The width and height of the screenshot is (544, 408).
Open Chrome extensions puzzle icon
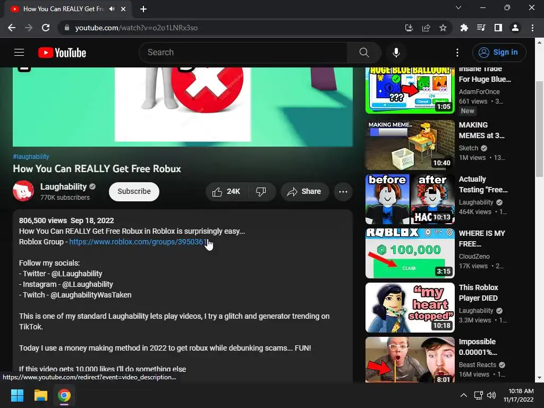click(464, 28)
